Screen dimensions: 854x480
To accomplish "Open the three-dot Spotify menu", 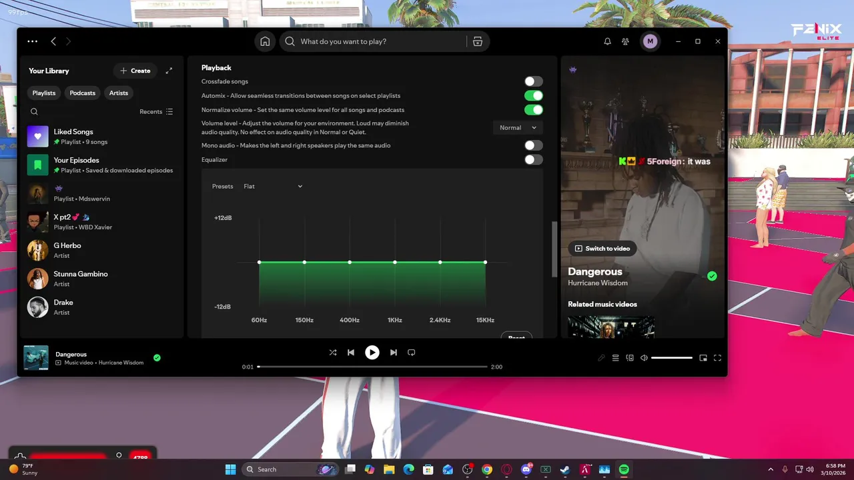I will (x=32, y=41).
